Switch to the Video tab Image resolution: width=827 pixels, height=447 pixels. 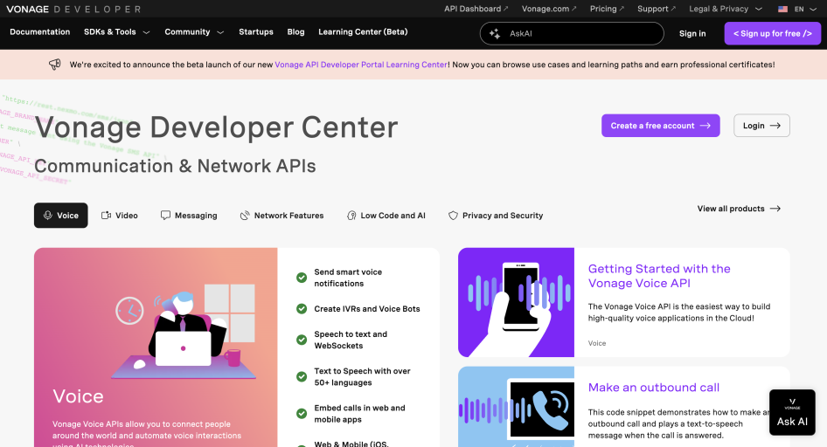120,216
